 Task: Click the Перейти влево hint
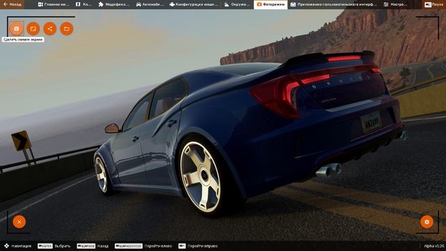144,246
